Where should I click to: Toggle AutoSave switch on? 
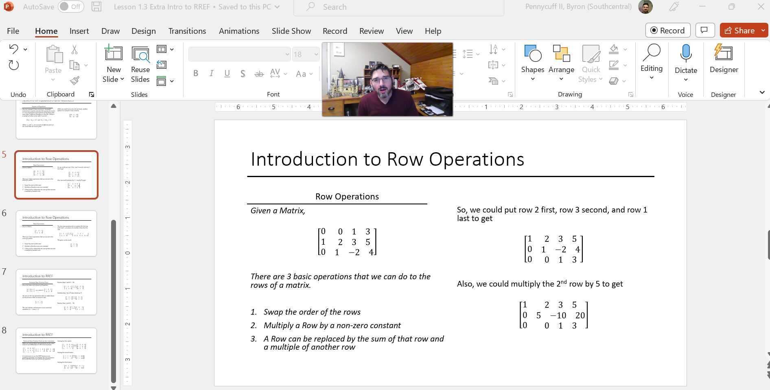(x=70, y=7)
